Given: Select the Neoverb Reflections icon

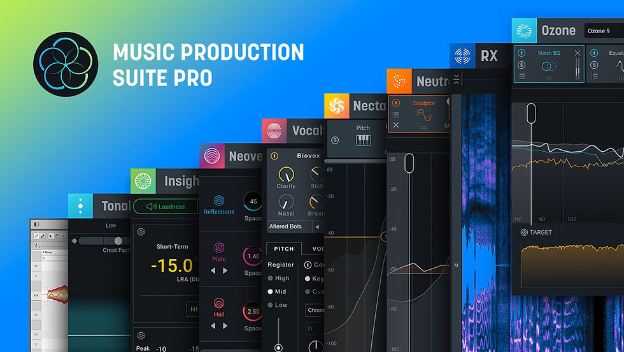Looking at the screenshot, I should tap(219, 200).
